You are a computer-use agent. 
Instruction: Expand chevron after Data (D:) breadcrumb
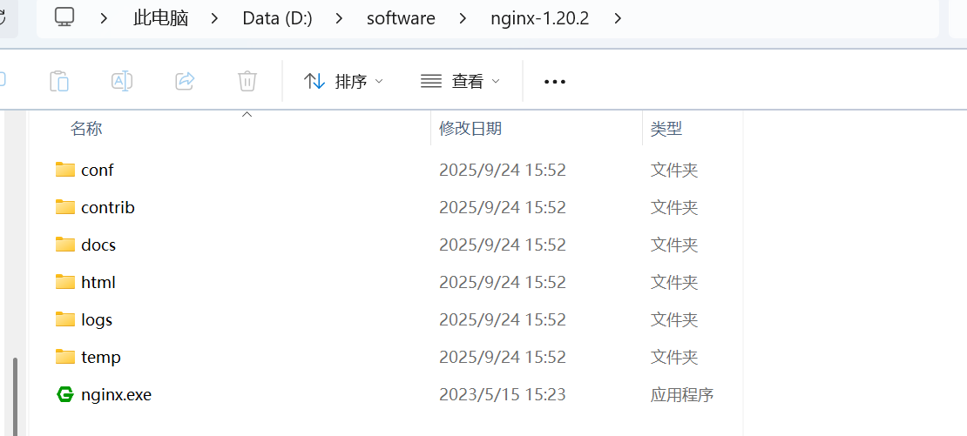pos(339,18)
